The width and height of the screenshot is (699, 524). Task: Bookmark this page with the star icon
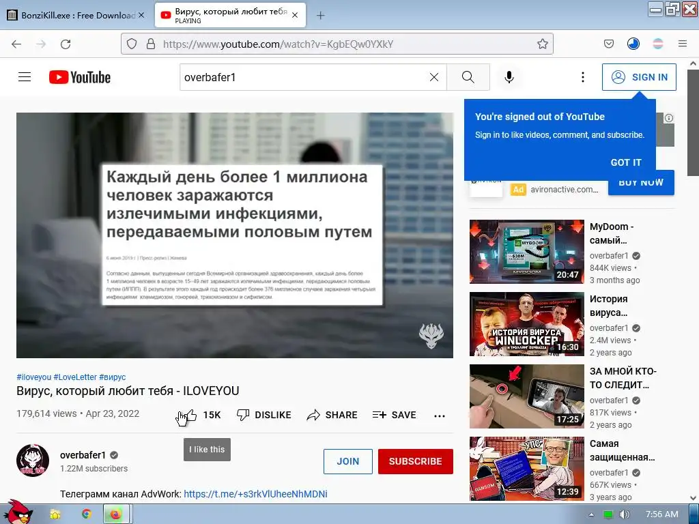coord(542,44)
